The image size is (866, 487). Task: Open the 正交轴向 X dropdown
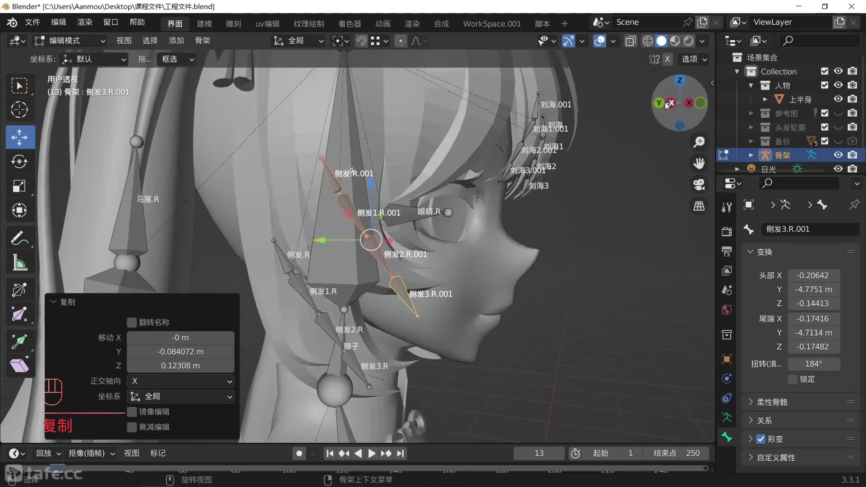pos(180,381)
